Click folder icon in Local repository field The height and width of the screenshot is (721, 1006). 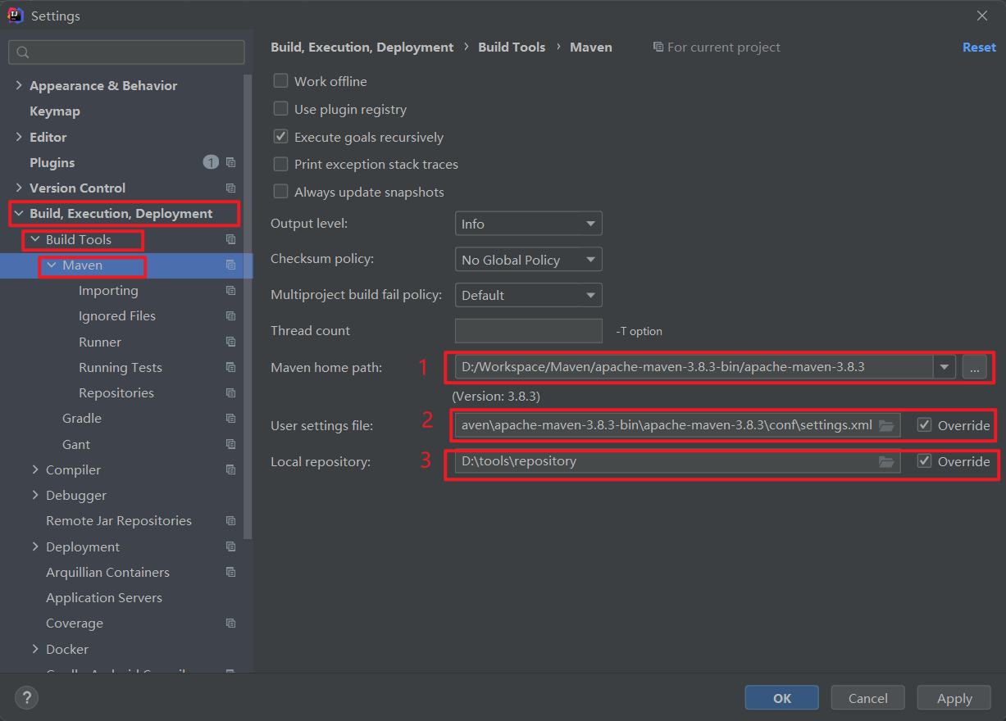pos(885,462)
